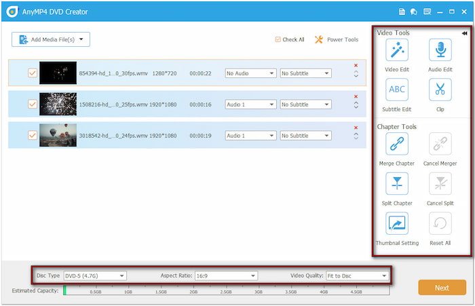This screenshot has height=306, width=475.
Task: Click the 00:00:22 duration text
Action: (200, 73)
